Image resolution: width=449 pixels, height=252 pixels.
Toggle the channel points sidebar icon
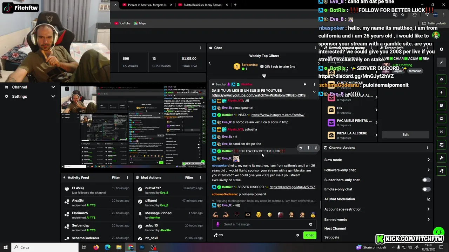point(442,171)
